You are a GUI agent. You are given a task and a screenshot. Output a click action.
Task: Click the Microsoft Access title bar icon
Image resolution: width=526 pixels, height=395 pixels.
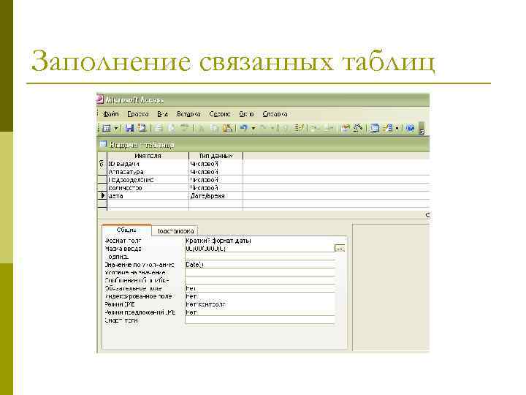(99, 99)
